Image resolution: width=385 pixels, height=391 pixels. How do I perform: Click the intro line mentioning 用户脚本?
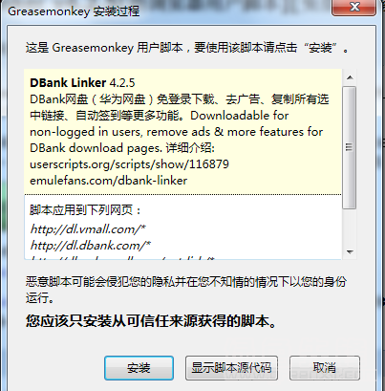187,48
